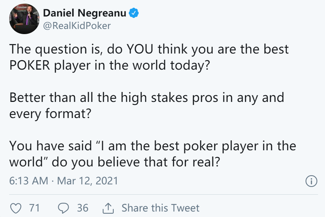Open Daniel Negreanu's profile picture
The height and width of the screenshot is (217, 325).
(x=25, y=19)
